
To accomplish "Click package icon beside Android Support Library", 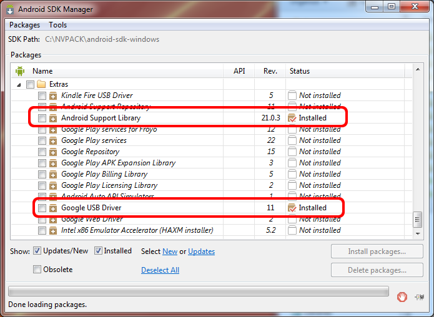I will pyautogui.click(x=53, y=118).
